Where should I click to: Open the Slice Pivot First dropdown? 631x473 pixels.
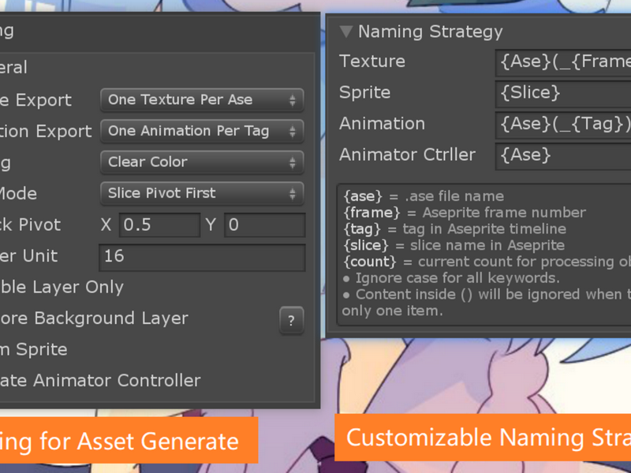point(202,193)
